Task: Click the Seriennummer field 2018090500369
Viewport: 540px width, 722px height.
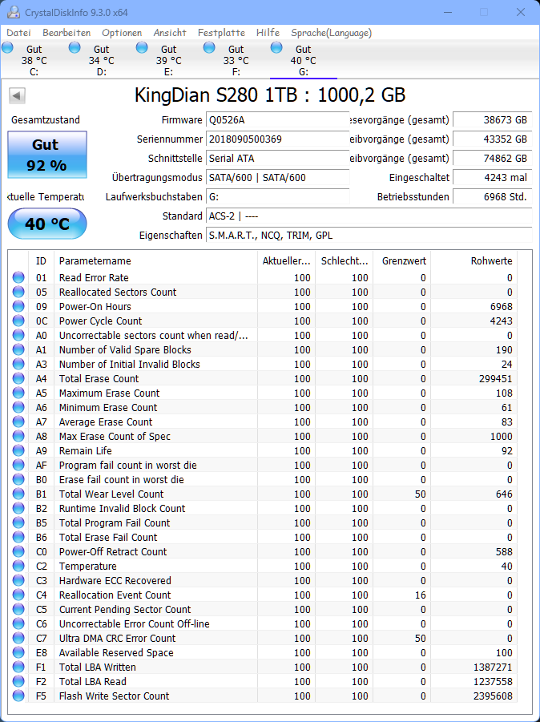Action: point(277,139)
